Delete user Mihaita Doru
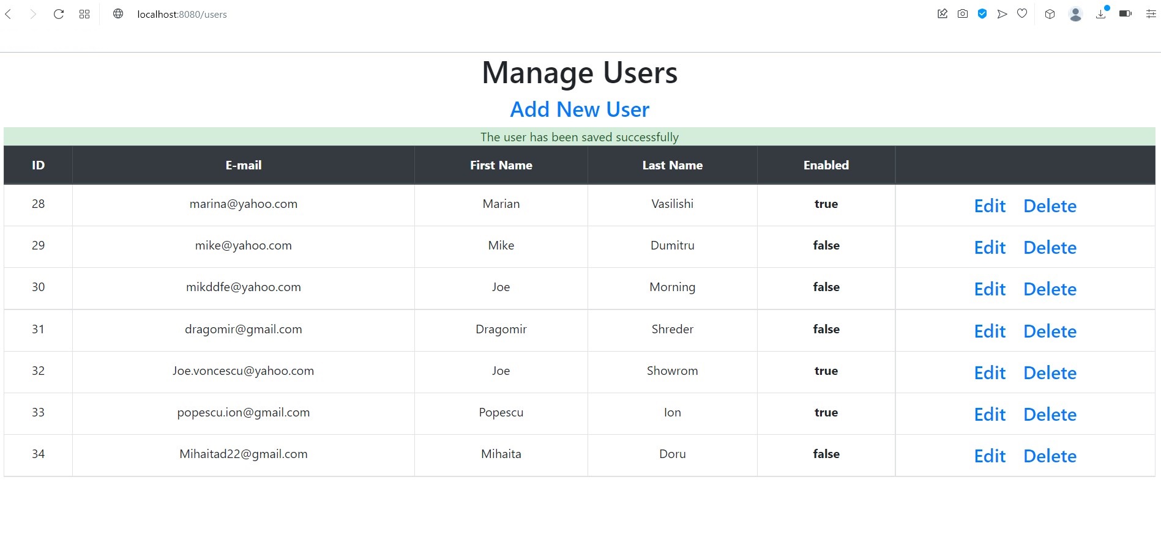 click(x=1049, y=456)
